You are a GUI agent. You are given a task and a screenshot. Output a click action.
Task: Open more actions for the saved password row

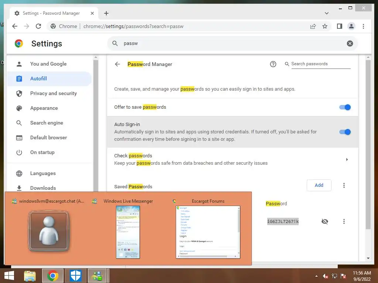(x=344, y=221)
